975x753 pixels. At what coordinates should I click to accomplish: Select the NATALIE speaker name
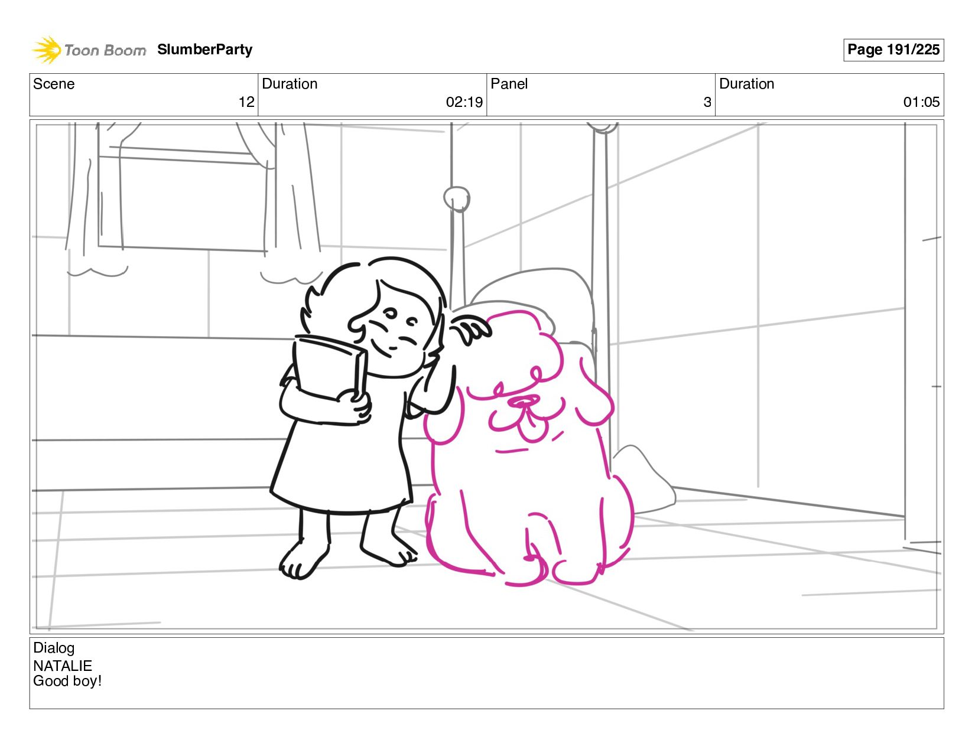[x=63, y=666]
